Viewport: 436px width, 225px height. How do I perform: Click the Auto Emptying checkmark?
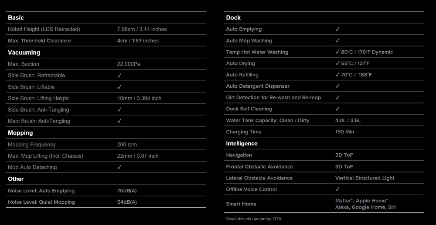coord(337,30)
